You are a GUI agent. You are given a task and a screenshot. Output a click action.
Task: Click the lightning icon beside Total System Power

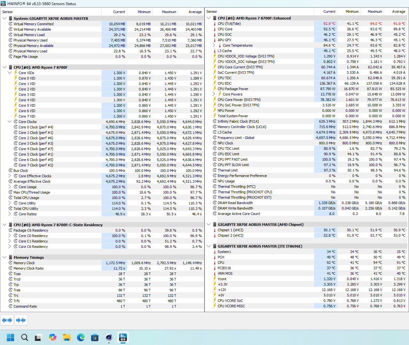click(215, 116)
